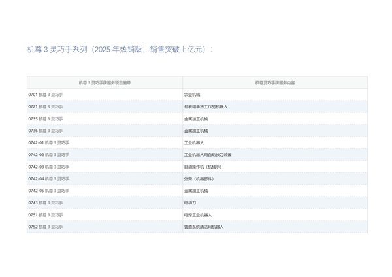Click "金属加工机械" in the 0736 row
392x277 pixels.
click(x=197, y=131)
